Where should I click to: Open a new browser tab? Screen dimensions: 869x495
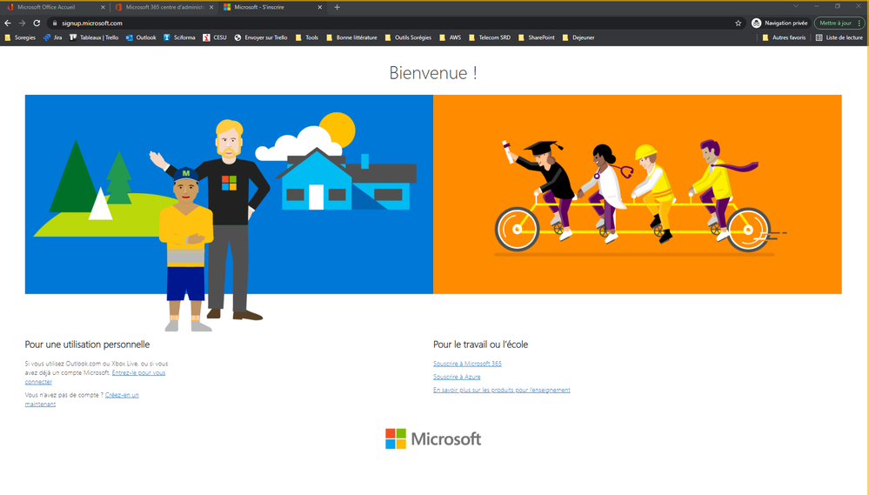pos(337,7)
